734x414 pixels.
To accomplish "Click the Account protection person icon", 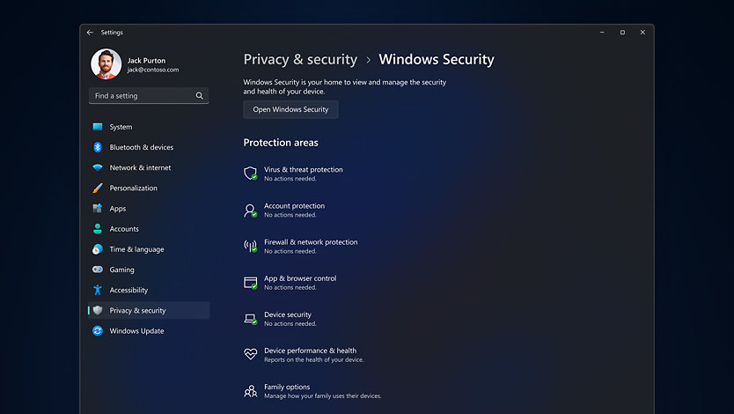I will [x=250, y=210].
